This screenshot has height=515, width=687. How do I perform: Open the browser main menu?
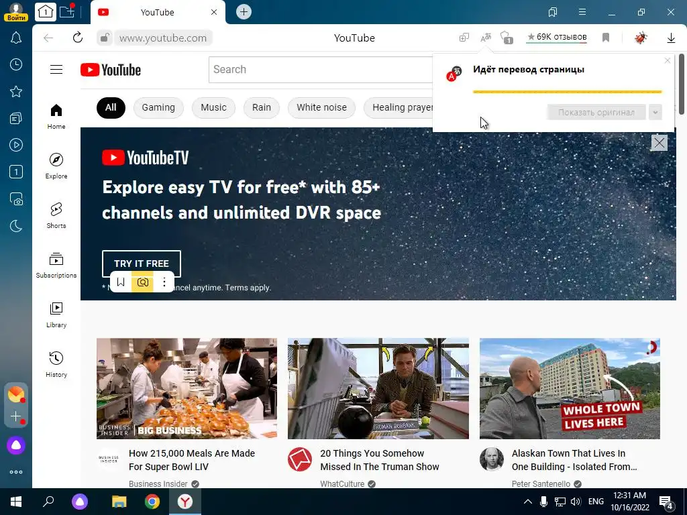(582, 12)
